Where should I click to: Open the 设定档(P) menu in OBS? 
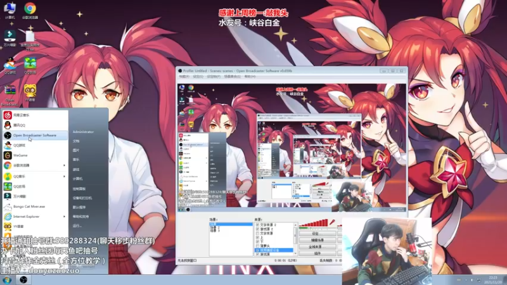(x=214, y=77)
